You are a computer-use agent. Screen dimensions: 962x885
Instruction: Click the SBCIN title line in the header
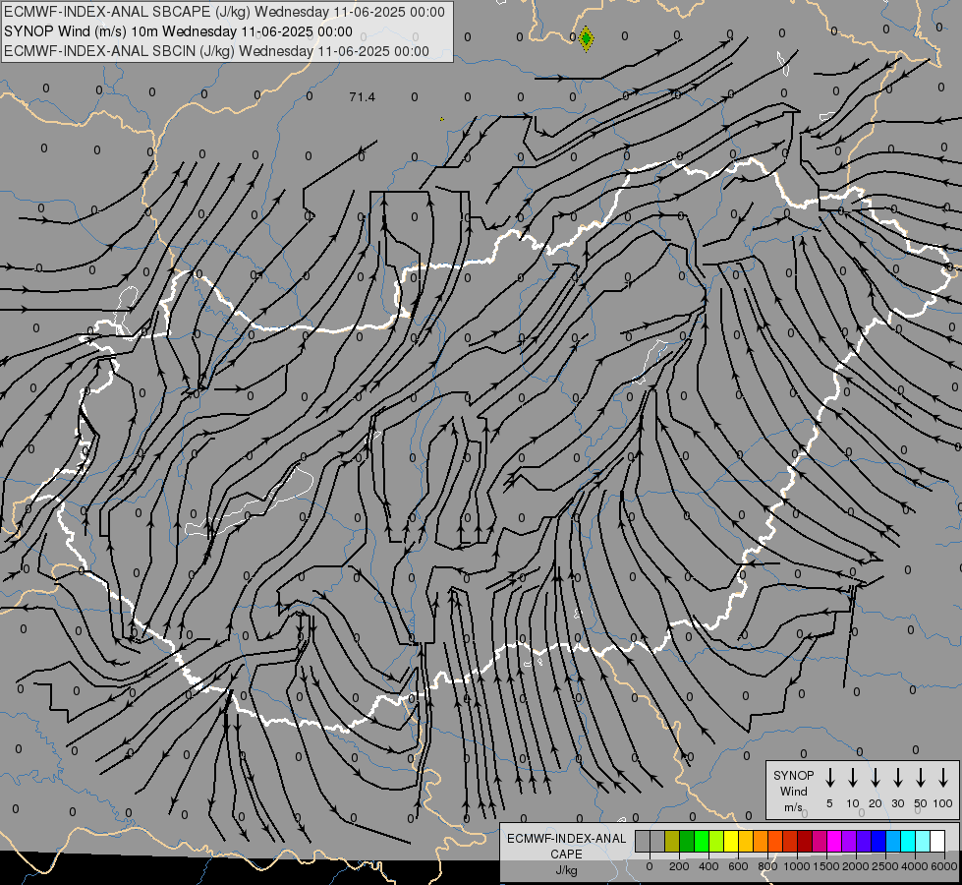click(x=216, y=51)
